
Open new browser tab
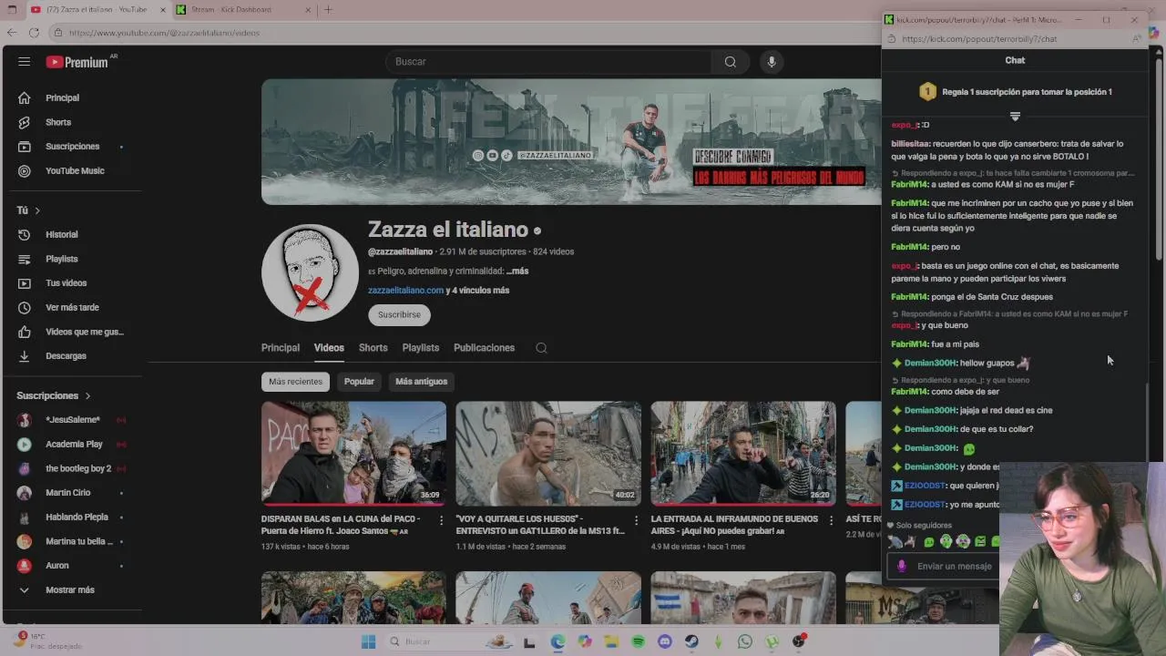(328, 10)
